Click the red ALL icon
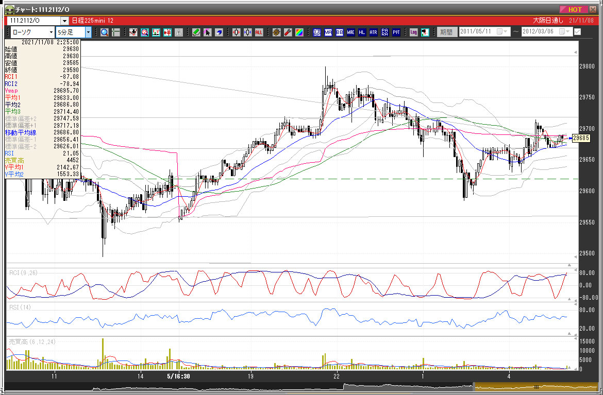This screenshot has height=395, width=603. click(259, 32)
